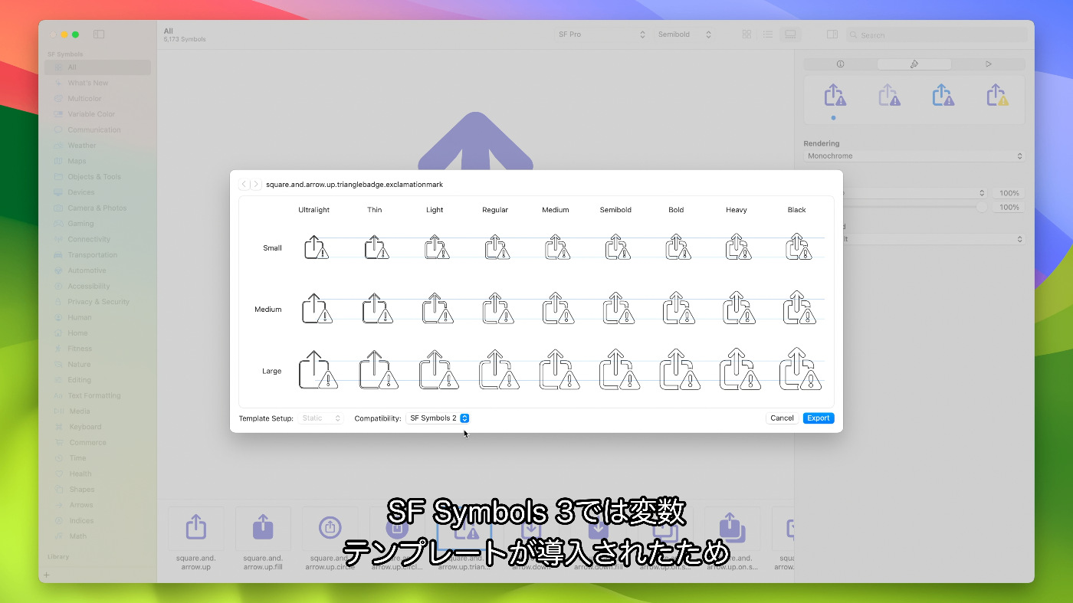Open the Accessibility category
Image resolution: width=1073 pixels, height=603 pixels.
(97, 286)
